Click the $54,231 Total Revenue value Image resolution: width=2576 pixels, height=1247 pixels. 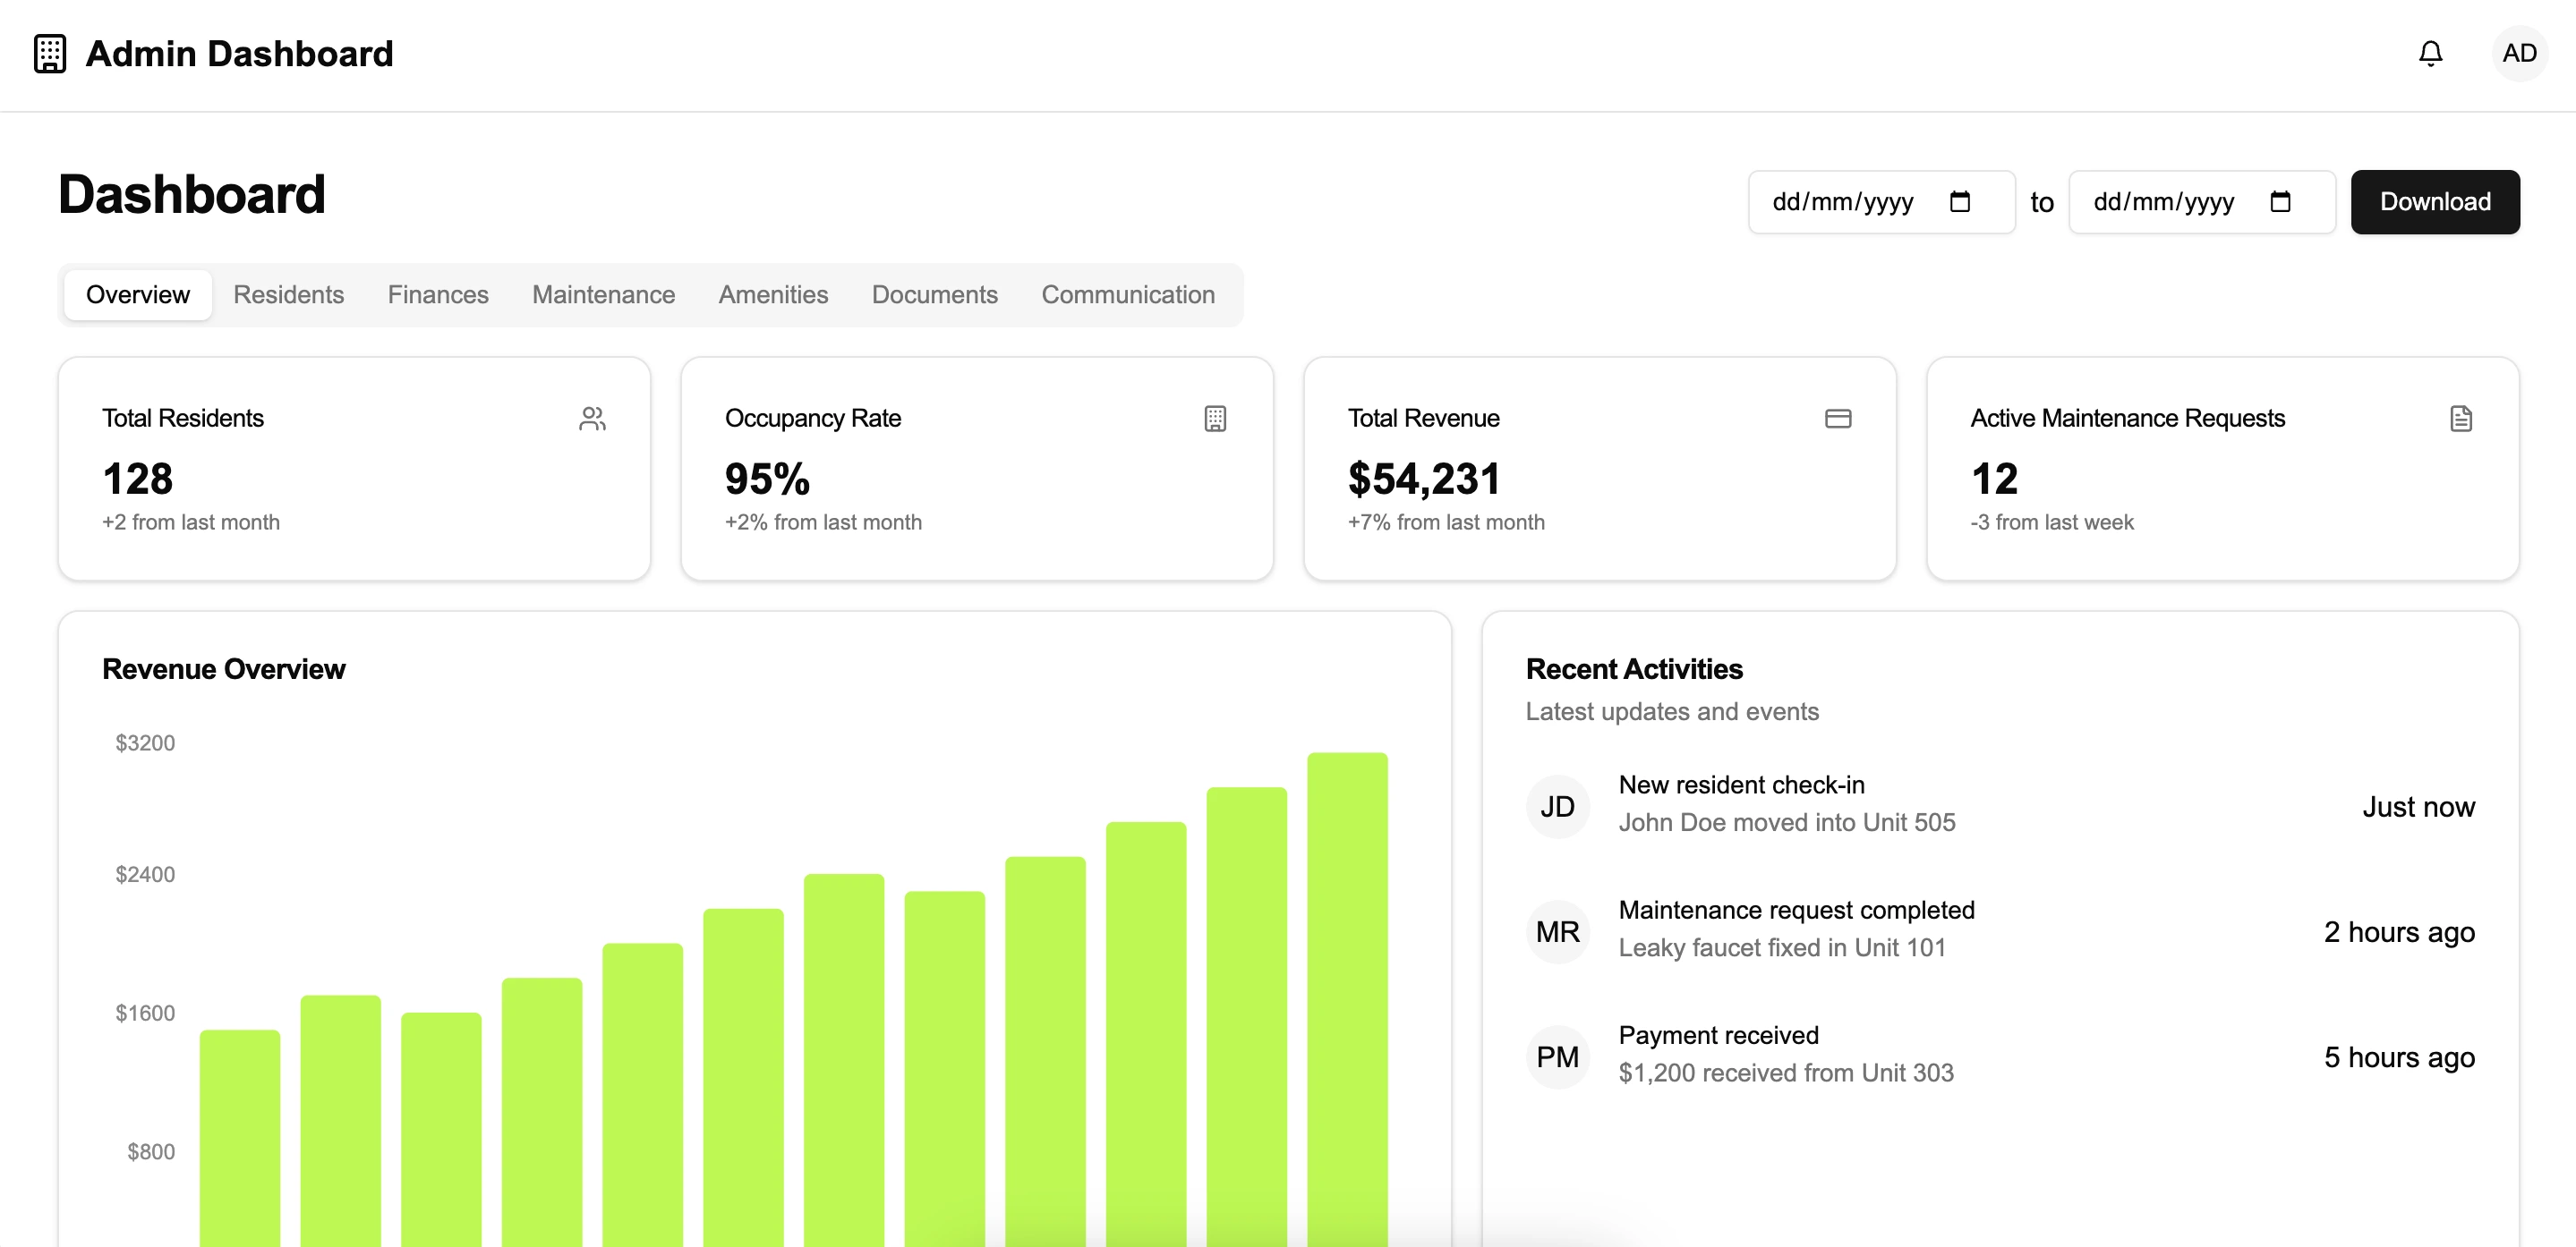coord(1424,479)
